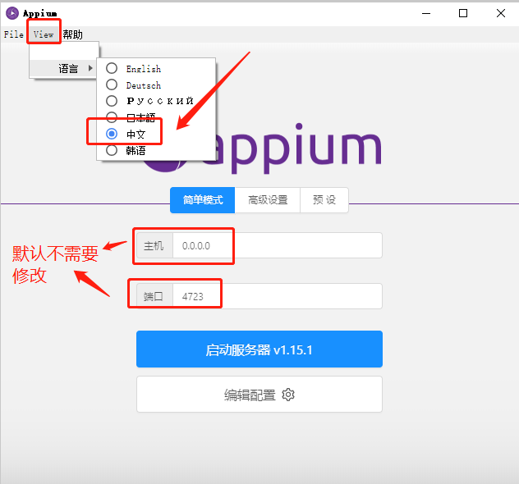Image resolution: width=519 pixels, height=484 pixels.
Task: Open the 帮助 help menu
Action: pos(72,34)
